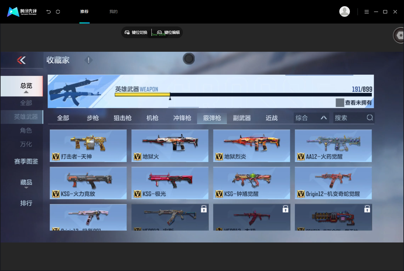404x271 pixels.
Task: Open the 打击者-天神 weapon card
Action: pos(88,146)
